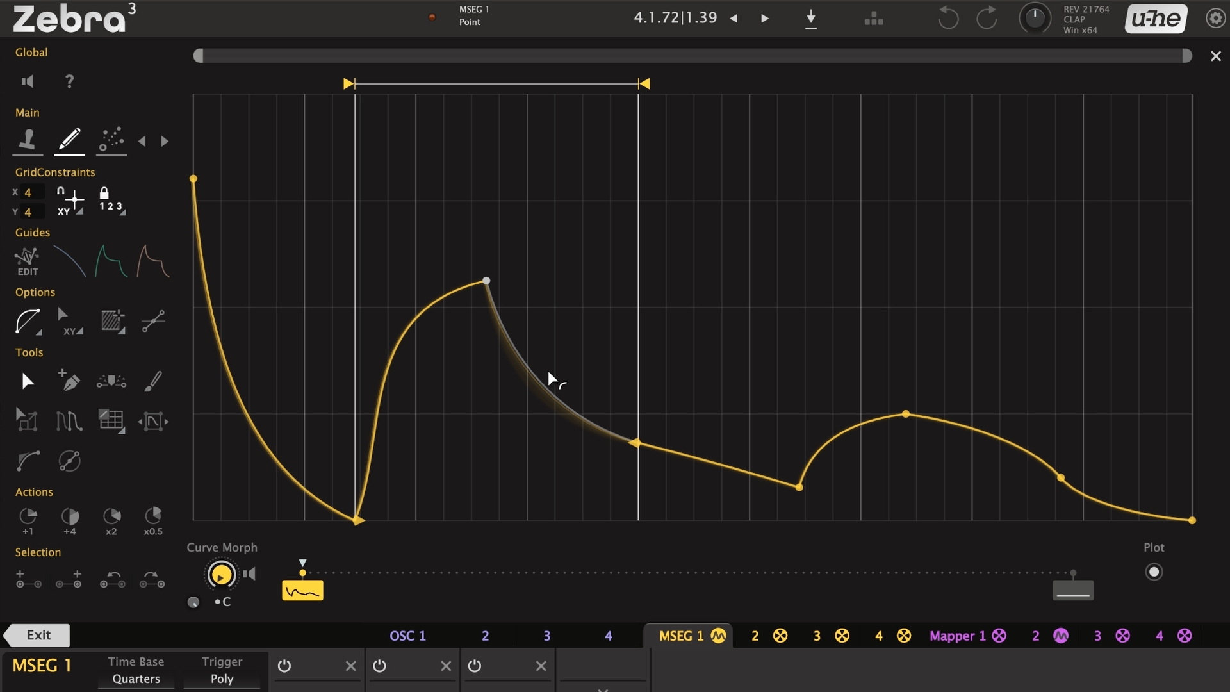This screenshot has height=692, width=1230.
Task: Click the undo icon
Action: [947, 18]
